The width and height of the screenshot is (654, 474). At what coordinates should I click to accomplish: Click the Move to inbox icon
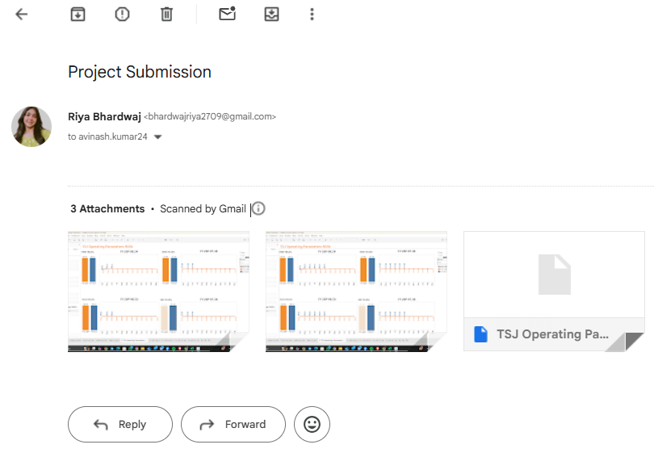(271, 15)
